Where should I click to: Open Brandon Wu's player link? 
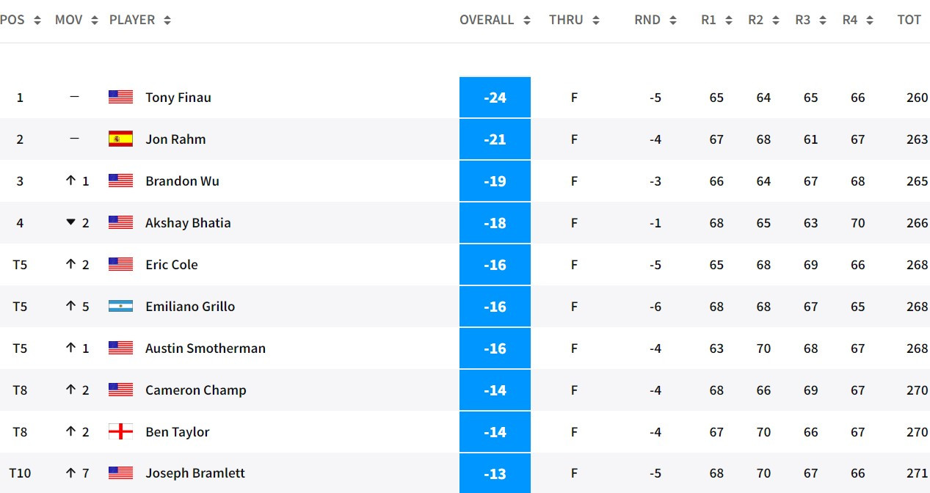pyautogui.click(x=182, y=180)
